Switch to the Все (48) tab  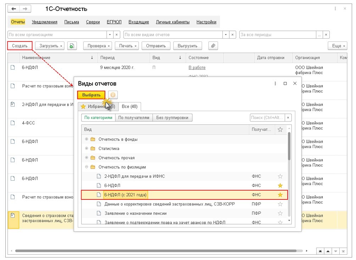(130, 106)
